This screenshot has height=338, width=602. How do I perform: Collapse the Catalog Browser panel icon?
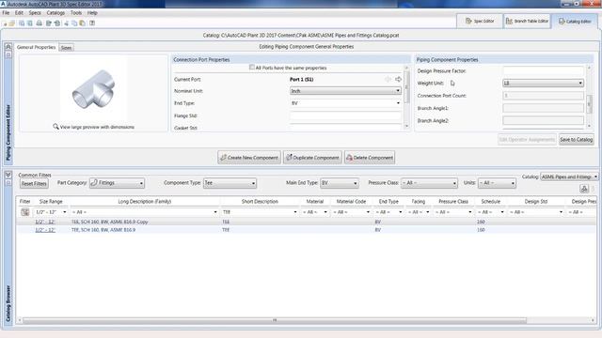(8, 175)
